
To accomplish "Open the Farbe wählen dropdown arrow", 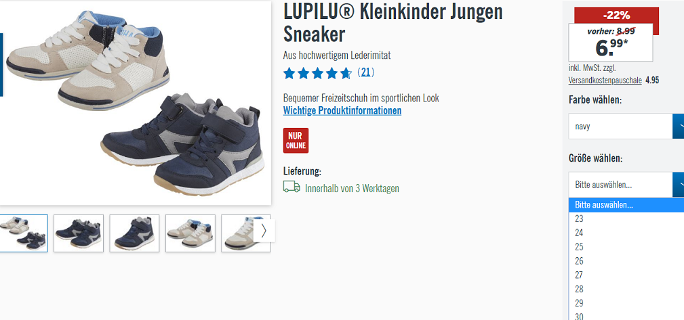I will tap(679, 127).
